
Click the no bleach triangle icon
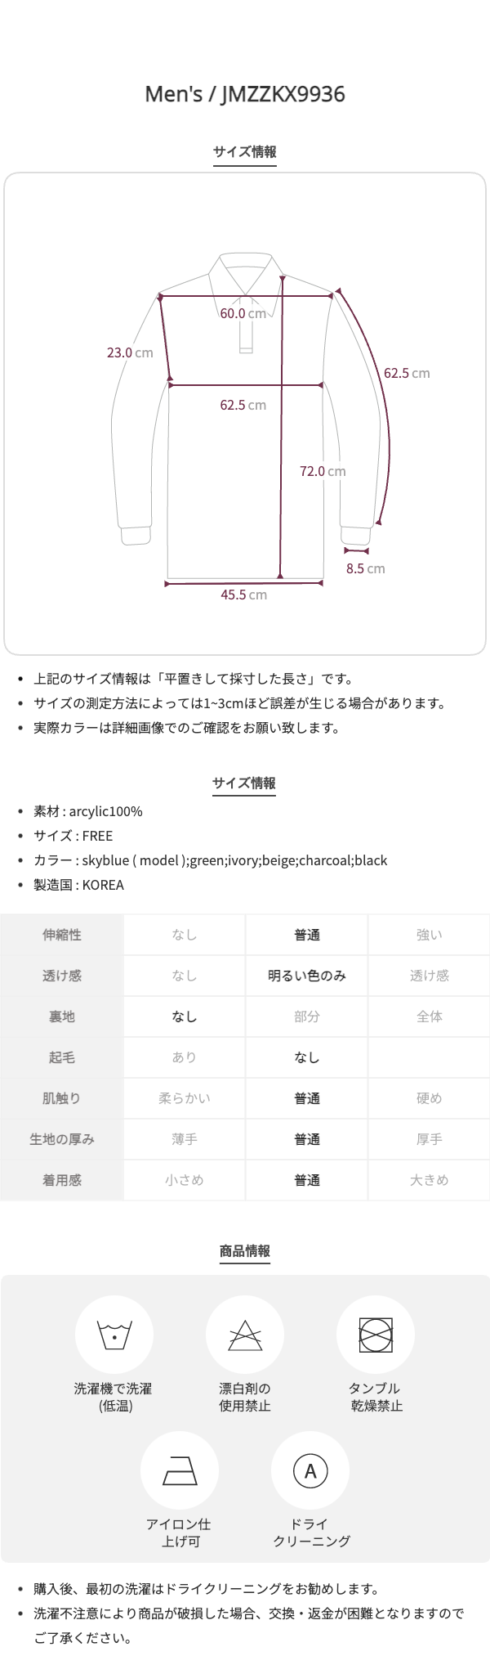[245, 1335]
